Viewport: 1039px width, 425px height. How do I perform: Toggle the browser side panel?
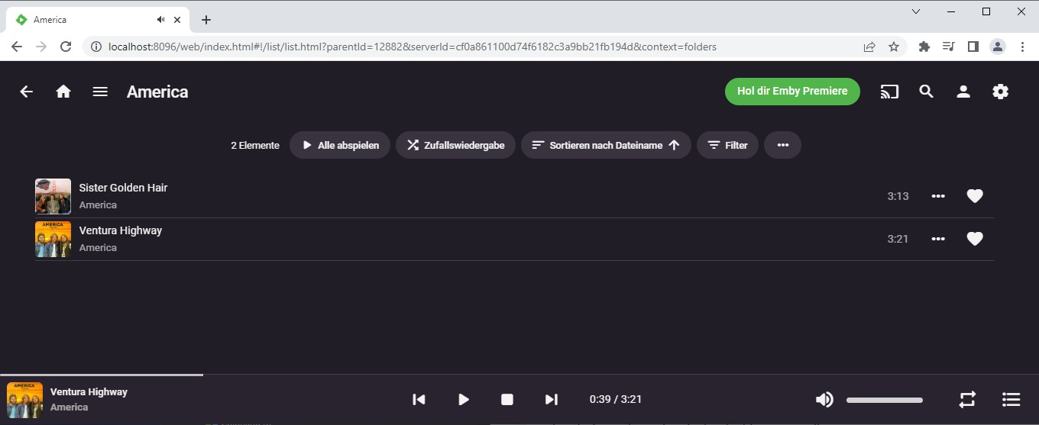tap(973, 47)
